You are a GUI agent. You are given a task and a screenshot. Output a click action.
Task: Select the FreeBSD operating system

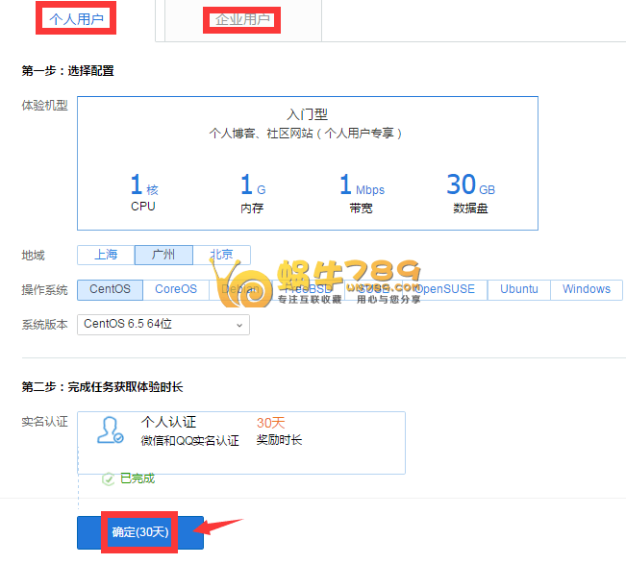click(x=303, y=289)
